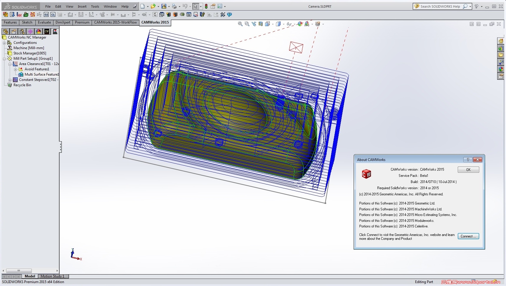
Task: Click the Section View icon in view toolbar
Action: tap(261, 24)
